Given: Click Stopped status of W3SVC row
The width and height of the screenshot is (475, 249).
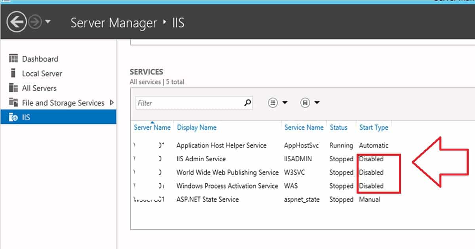Looking at the screenshot, I should (x=341, y=172).
